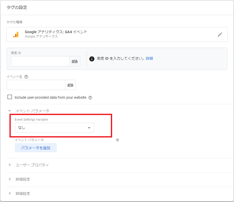The height and width of the screenshot is (202, 234).
Task: Open the Event Settings Variable dropdown
Action: [54, 128]
